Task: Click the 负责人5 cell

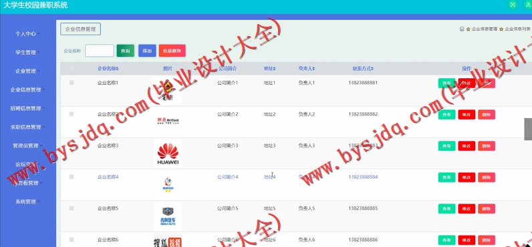Action: coord(306,208)
